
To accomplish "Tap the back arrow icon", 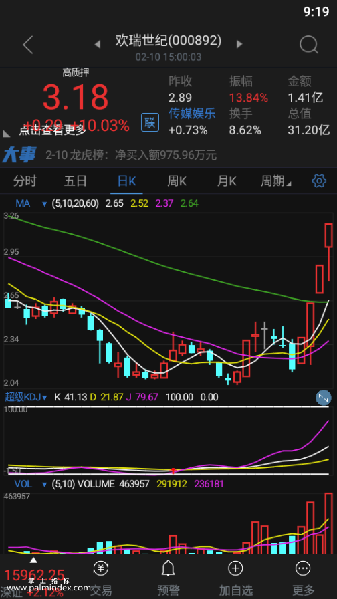I will point(28,45).
